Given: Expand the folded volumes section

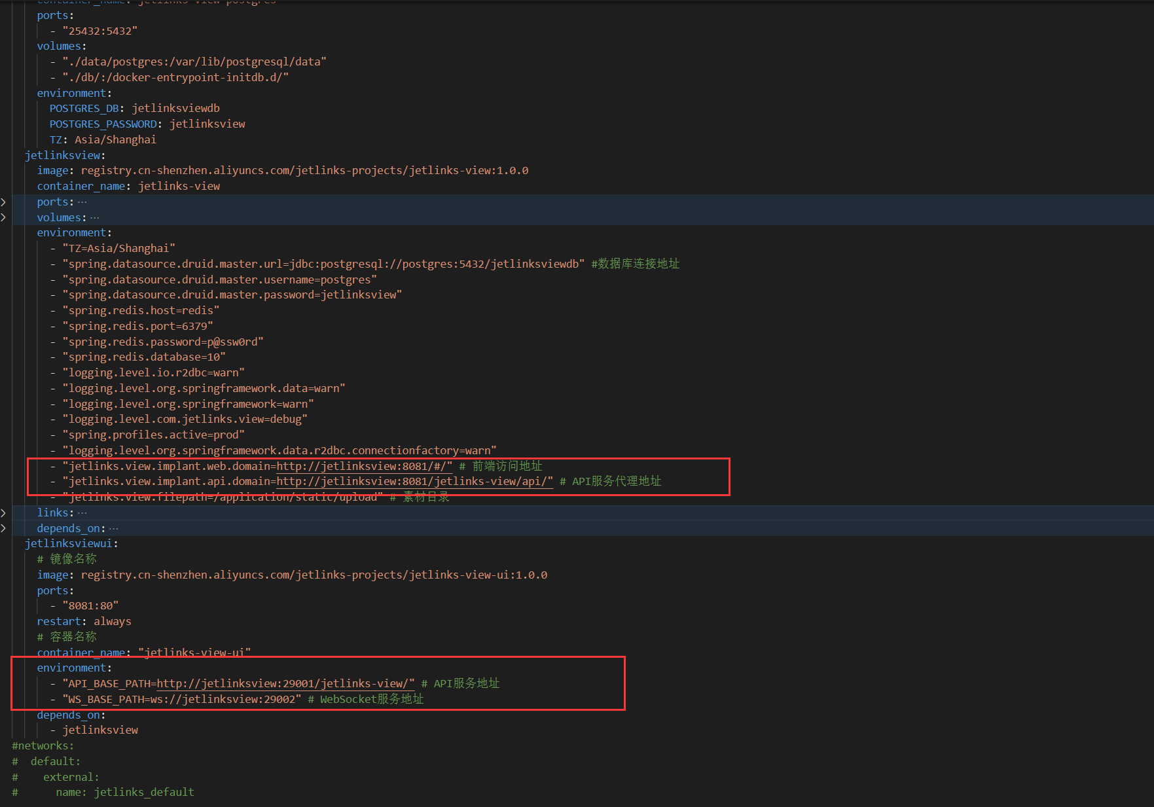Looking at the screenshot, I should (x=3, y=217).
